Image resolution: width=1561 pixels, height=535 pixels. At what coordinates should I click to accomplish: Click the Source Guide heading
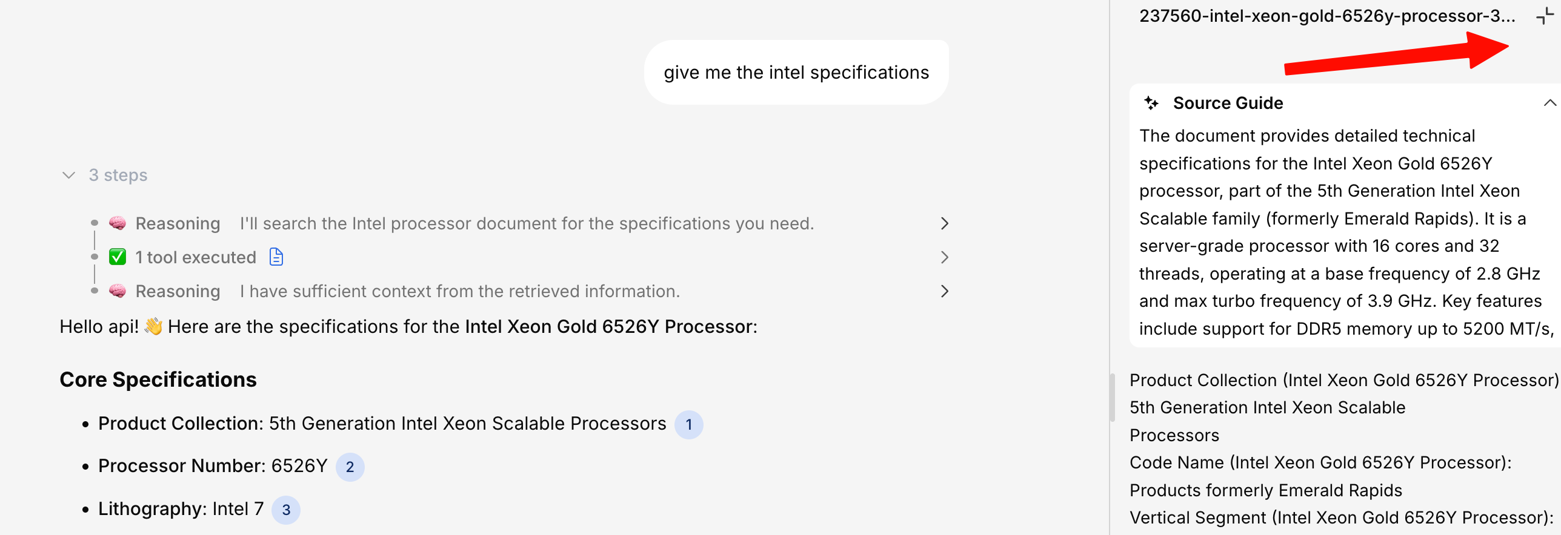[1228, 103]
